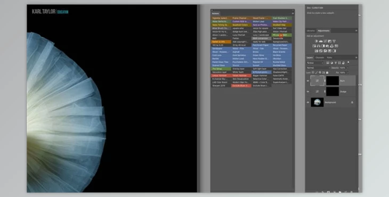The image size is (389, 197).
Task: Add a Posterize adjustment layer
Action: click(x=321, y=51)
